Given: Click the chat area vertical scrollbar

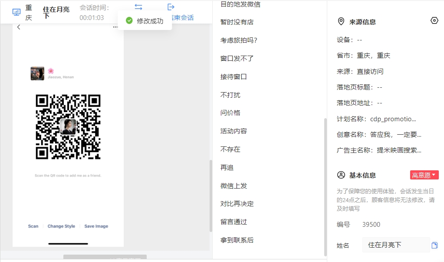Looking at the screenshot, I should [x=210, y=196].
